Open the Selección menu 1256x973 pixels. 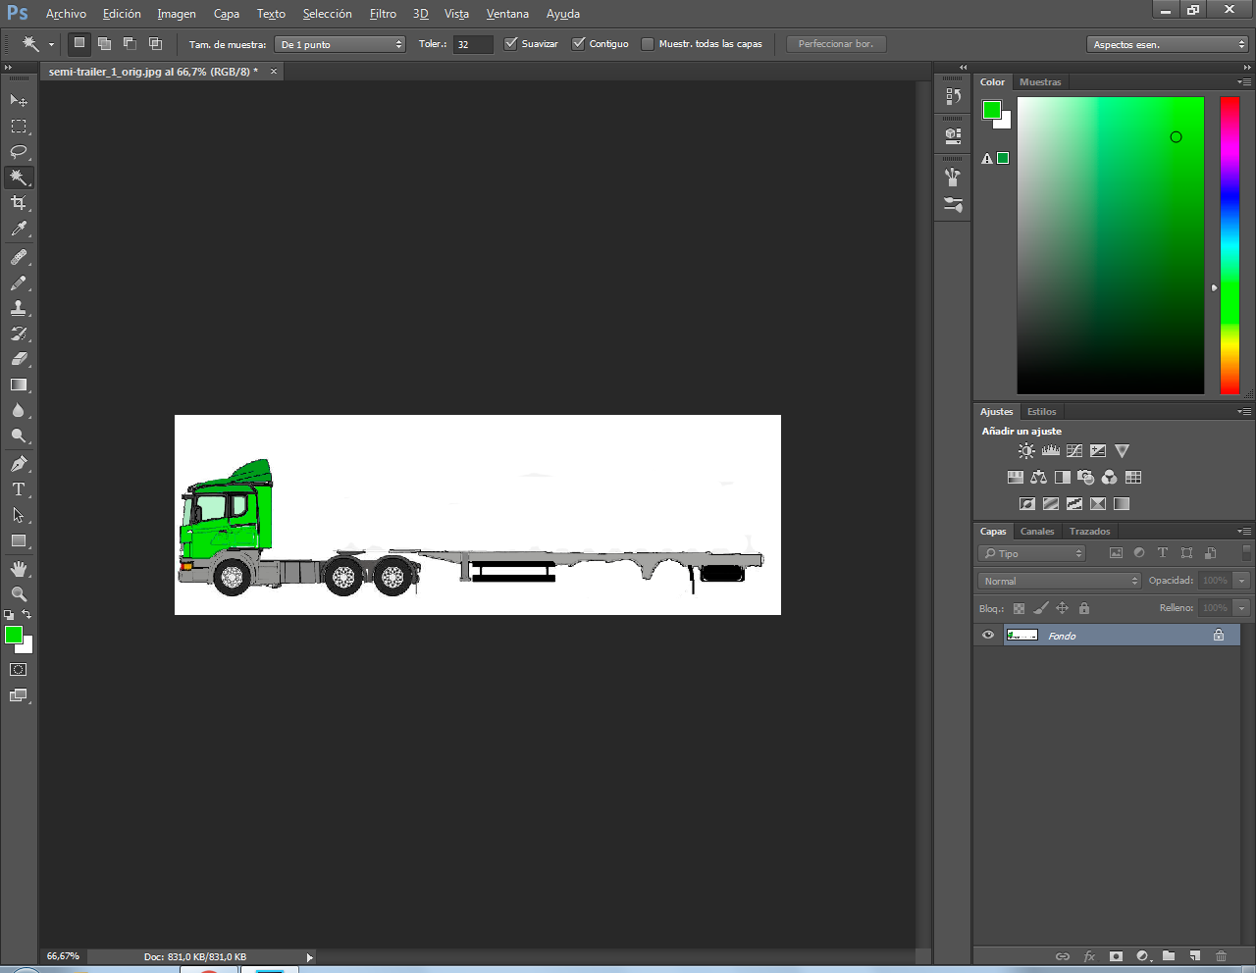(327, 14)
